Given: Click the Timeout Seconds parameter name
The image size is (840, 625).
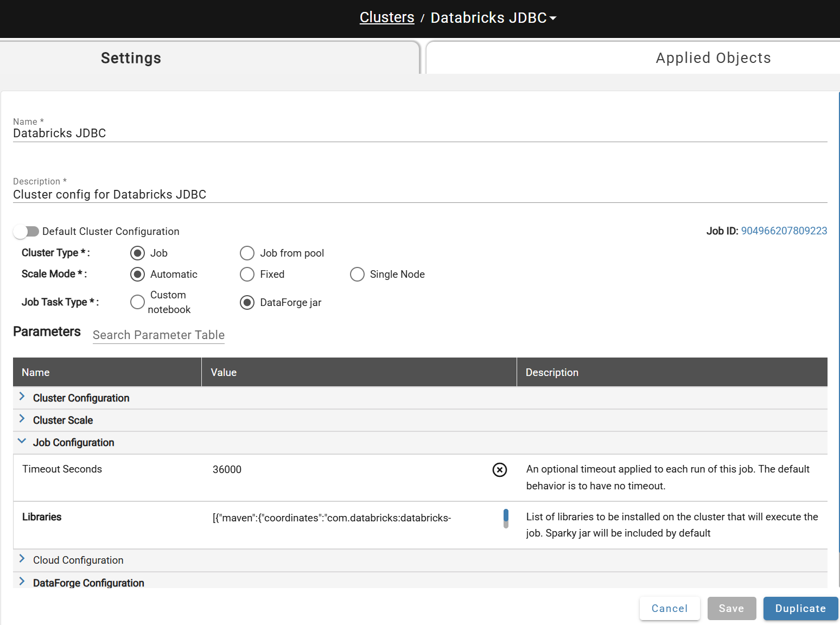Looking at the screenshot, I should pos(62,469).
